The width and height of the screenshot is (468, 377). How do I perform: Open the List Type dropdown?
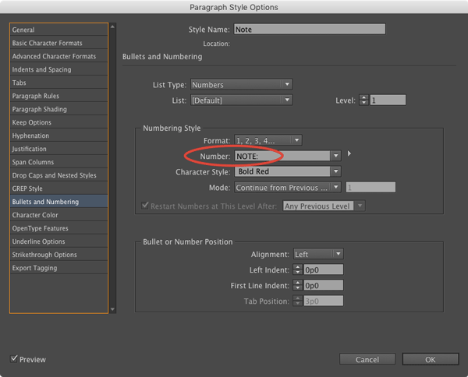240,84
